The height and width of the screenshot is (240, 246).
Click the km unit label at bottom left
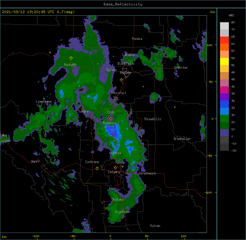pyautogui.click(x=4, y=237)
